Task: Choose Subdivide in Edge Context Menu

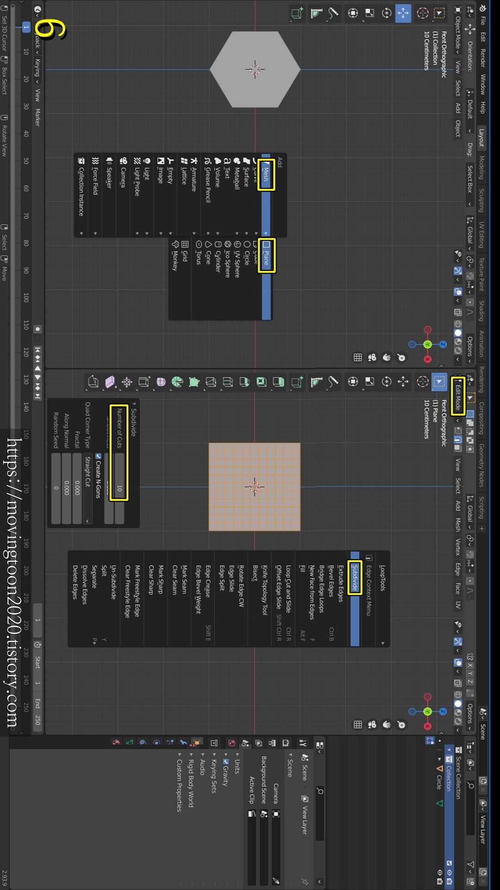Action: coord(355,598)
